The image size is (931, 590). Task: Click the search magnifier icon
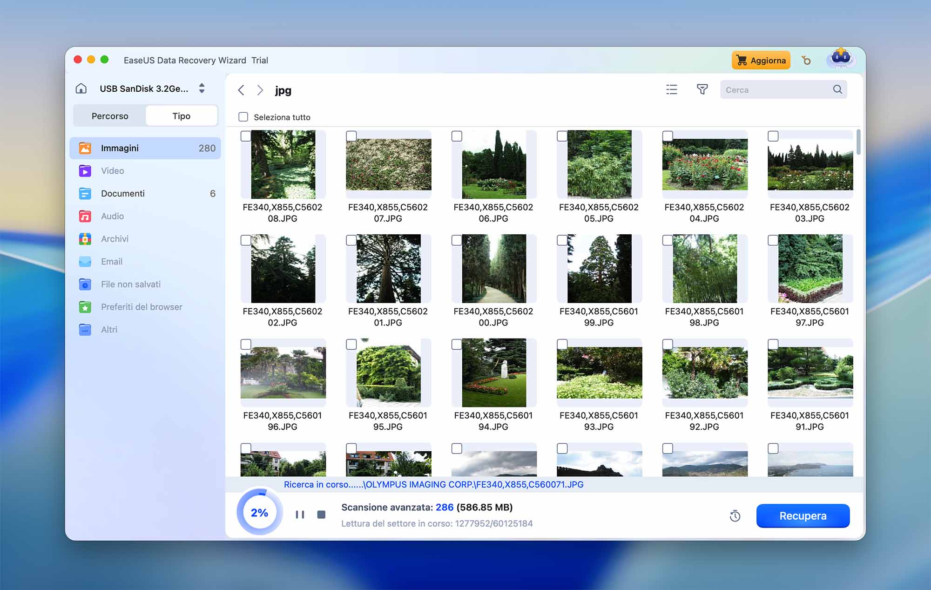click(837, 89)
